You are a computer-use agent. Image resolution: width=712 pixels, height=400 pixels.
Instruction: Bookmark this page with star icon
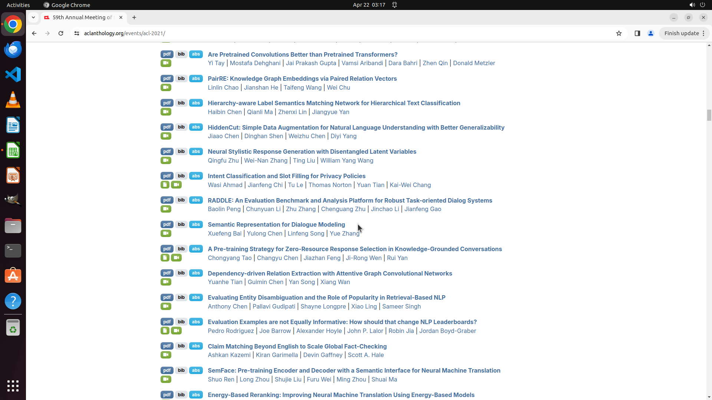[x=619, y=33]
